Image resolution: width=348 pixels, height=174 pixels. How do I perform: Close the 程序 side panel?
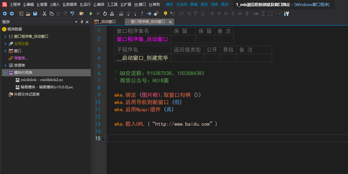coord(87,22)
